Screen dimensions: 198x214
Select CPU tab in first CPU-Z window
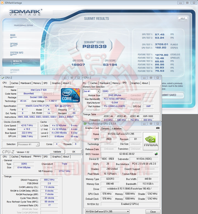(x=4, y=83)
